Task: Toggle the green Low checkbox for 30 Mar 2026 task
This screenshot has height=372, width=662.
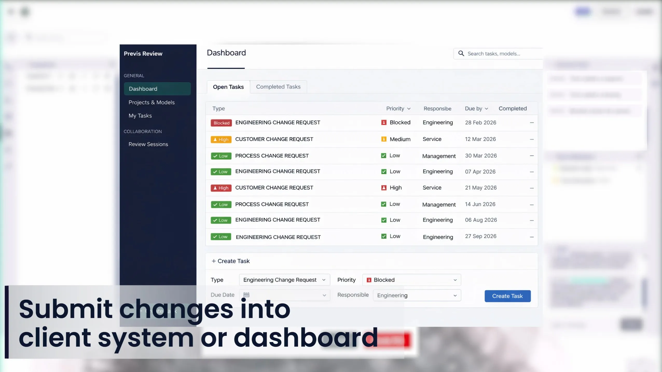Action: [x=383, y=156]
